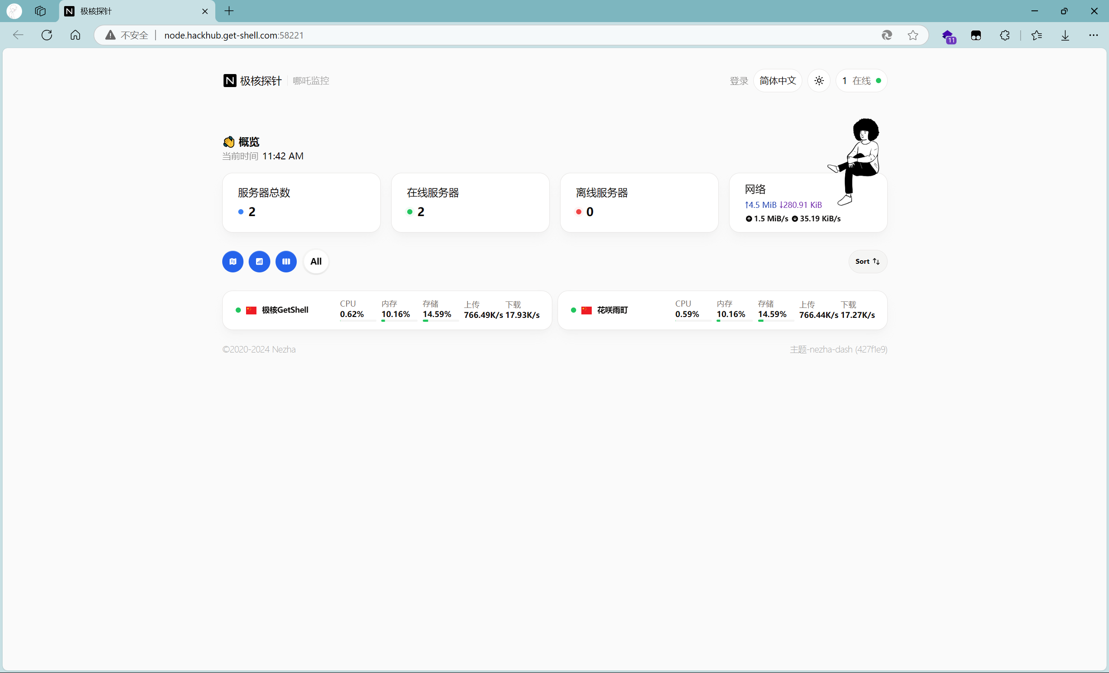Viewport: 1109px width, 673px height.
Task: Open the global map view icon
Action: [x=233, y=262]
